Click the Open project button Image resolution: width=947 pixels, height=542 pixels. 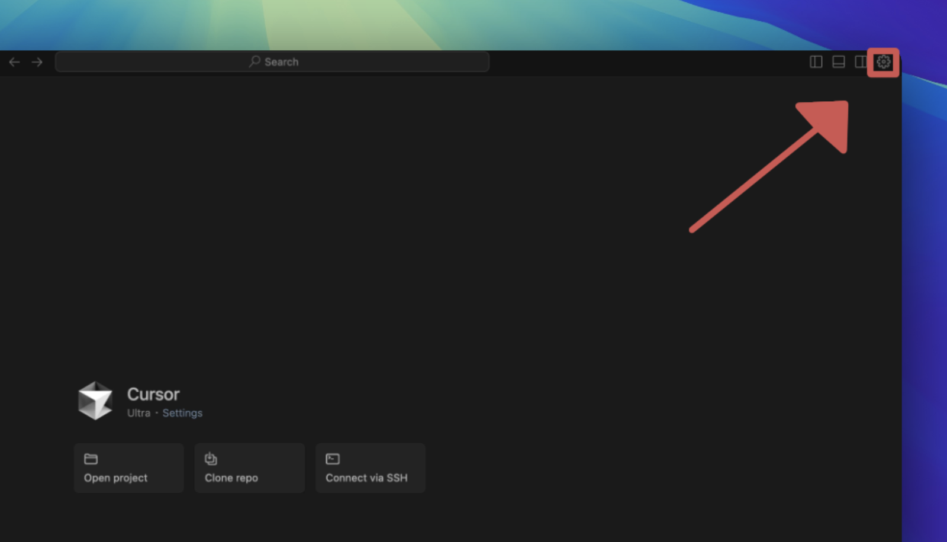click(128, 468)
